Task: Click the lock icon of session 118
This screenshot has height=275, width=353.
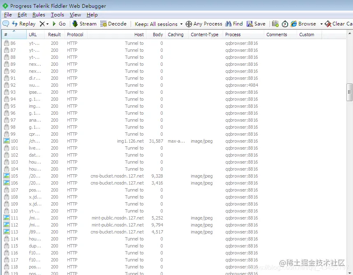Action: point(7,266)
